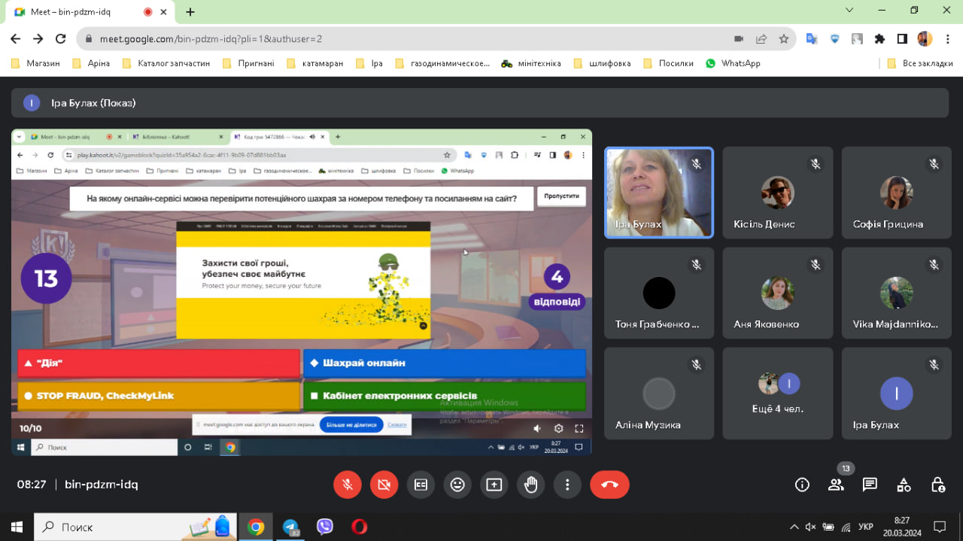Select the Кісіль Денис participant tile
This screenshot has width=963, height=541.
778,193
